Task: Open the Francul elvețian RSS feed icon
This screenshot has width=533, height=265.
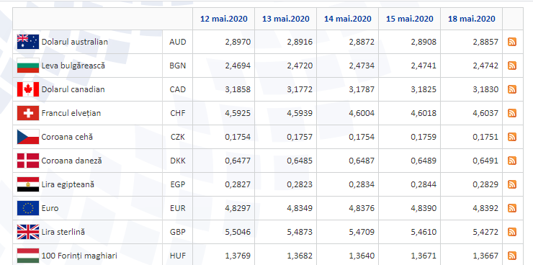Action: (x=512, y=113)
